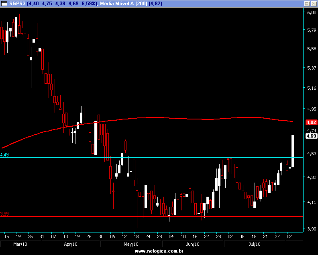
Task: Click the 4,95 price axis label
Action: point(312,109)
